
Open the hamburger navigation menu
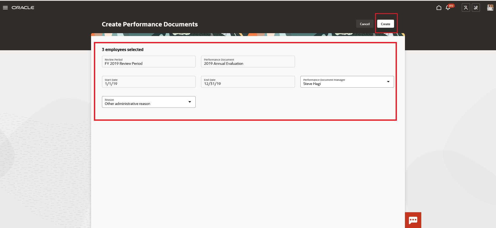click(5, 8)
